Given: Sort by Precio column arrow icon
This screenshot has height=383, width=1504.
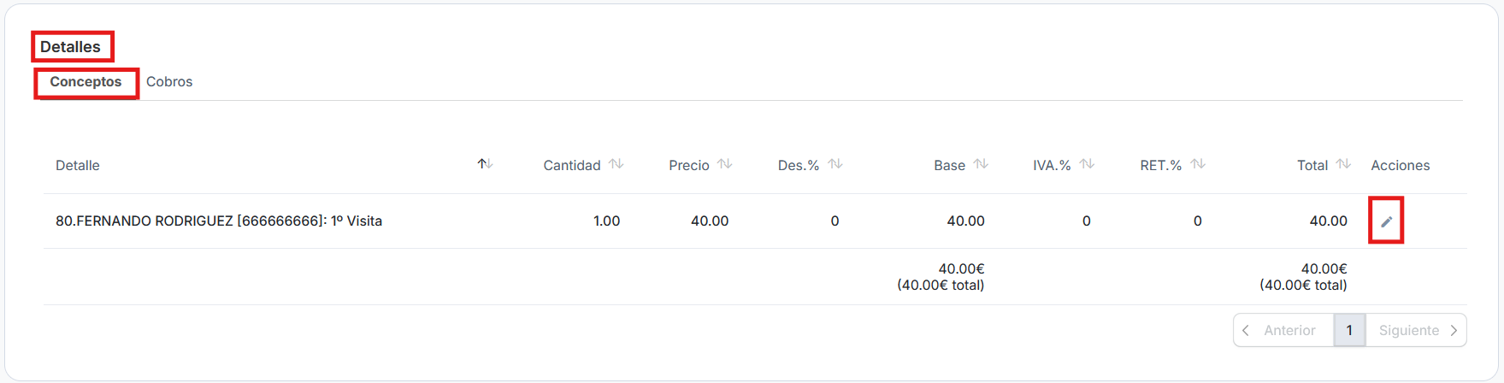Looking at the screenshot, I should pos(725,164).
